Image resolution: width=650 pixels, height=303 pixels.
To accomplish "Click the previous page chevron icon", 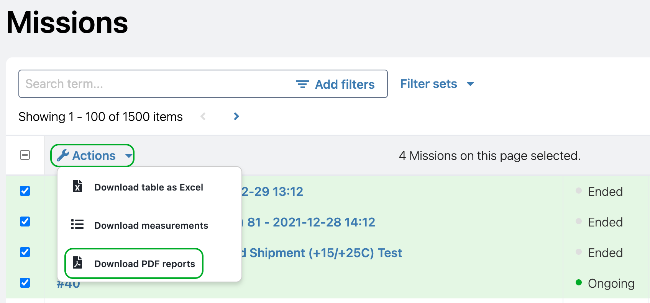I will point(203,116).
